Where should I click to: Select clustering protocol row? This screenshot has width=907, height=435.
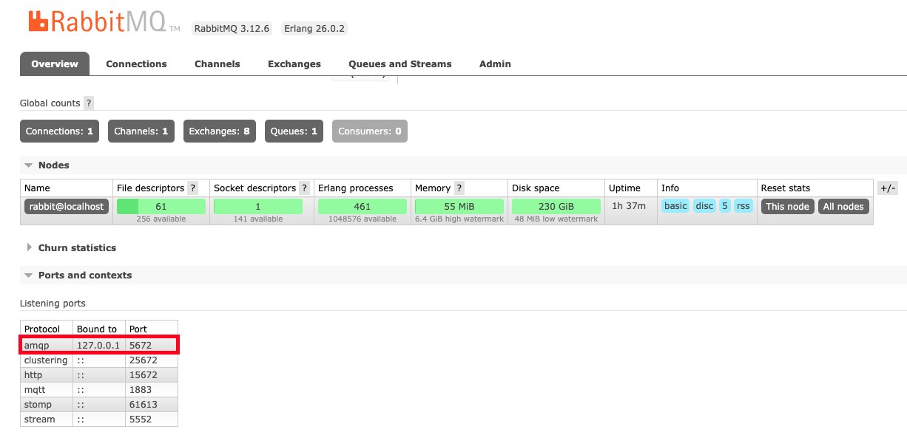point(99,360)
